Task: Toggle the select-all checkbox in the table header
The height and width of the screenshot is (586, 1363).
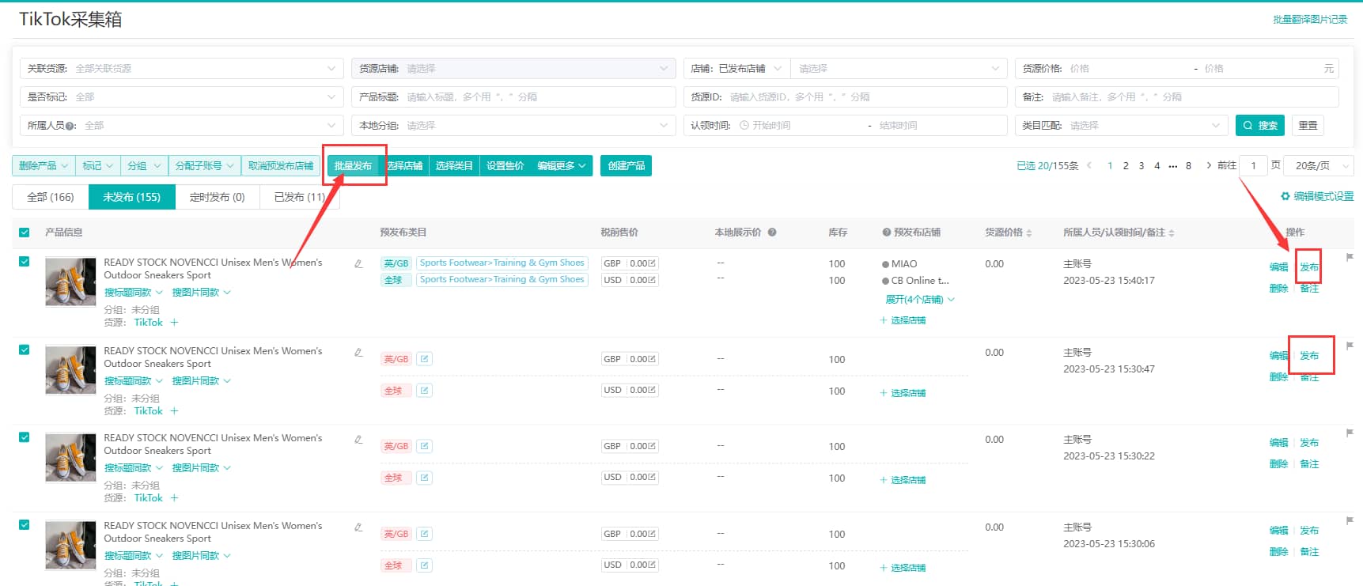Action: 25,233
